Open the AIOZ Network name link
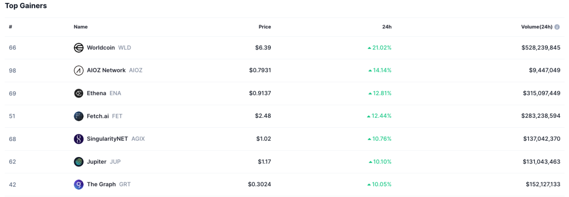This screenshot has height=197, width=569. (106, 71)
